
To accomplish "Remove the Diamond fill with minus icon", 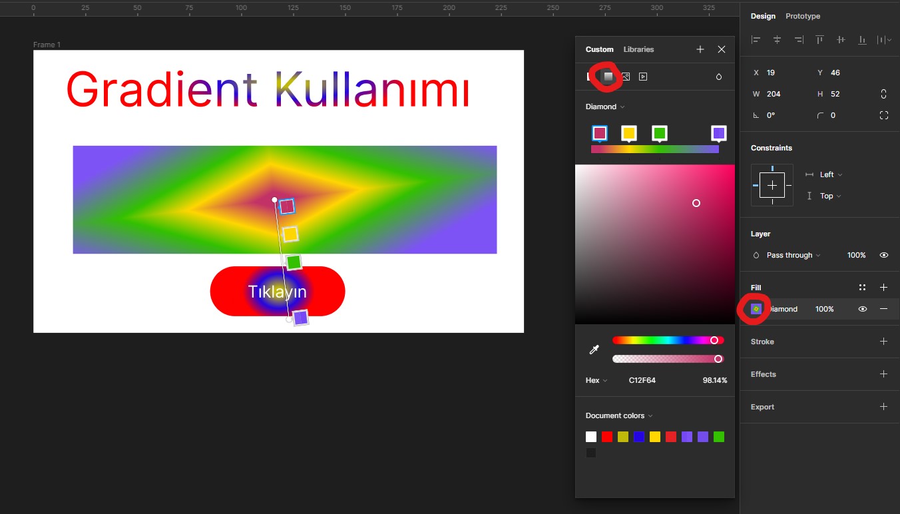I will click(883, 309).
